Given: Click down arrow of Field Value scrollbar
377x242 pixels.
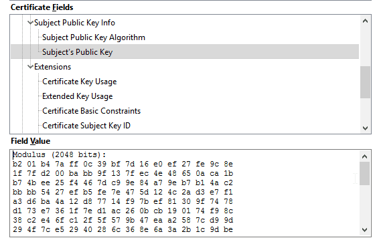Looking at the screenshot, I should pos(364,230).
